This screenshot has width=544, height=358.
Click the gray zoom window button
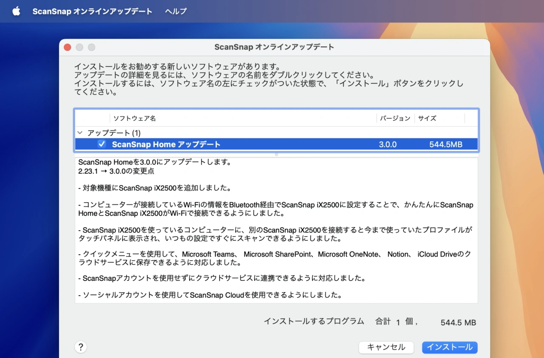click(x=91, y=47)
